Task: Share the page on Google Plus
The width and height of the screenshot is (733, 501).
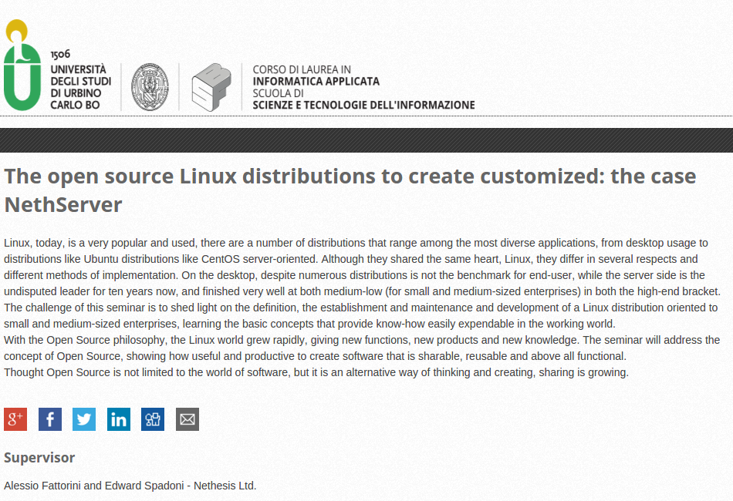Action: pyautogui.click(x=15, y=419)
